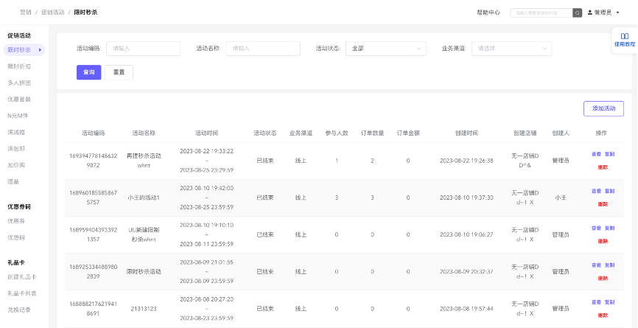The height and width of the screenshot is (328, 638).
Task: Click the arrow icon beside 限时秒杀
Action: click(x=40, y=49)
